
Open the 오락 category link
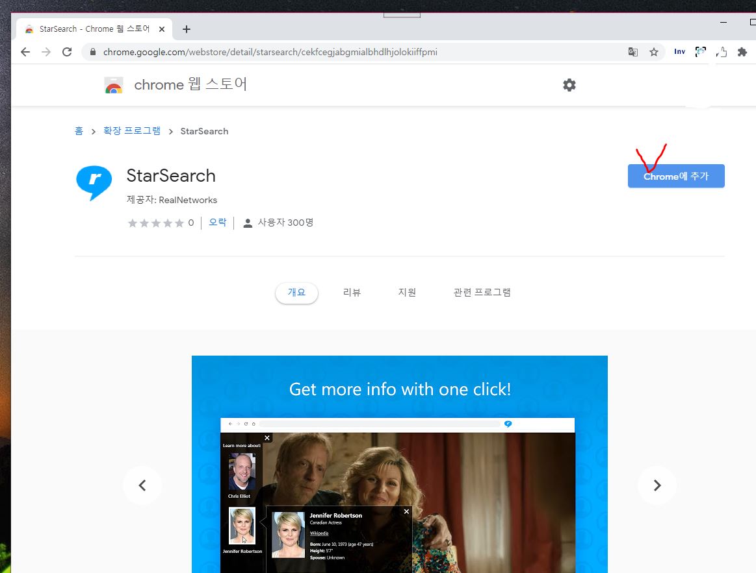218,223
